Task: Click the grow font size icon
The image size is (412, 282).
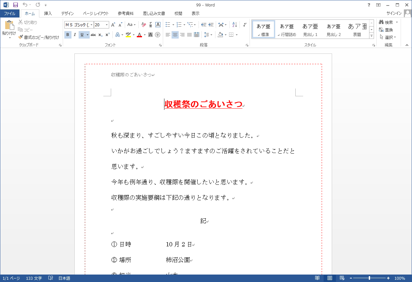Action: coord(113,25)
